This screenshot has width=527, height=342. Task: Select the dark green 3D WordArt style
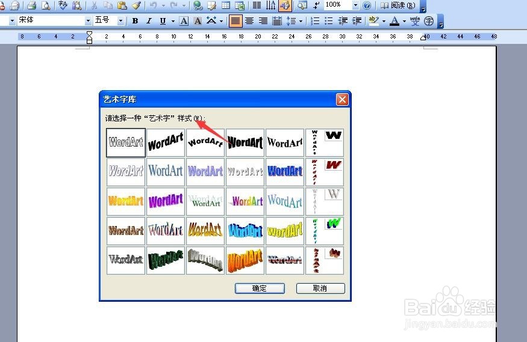point(166,260)
